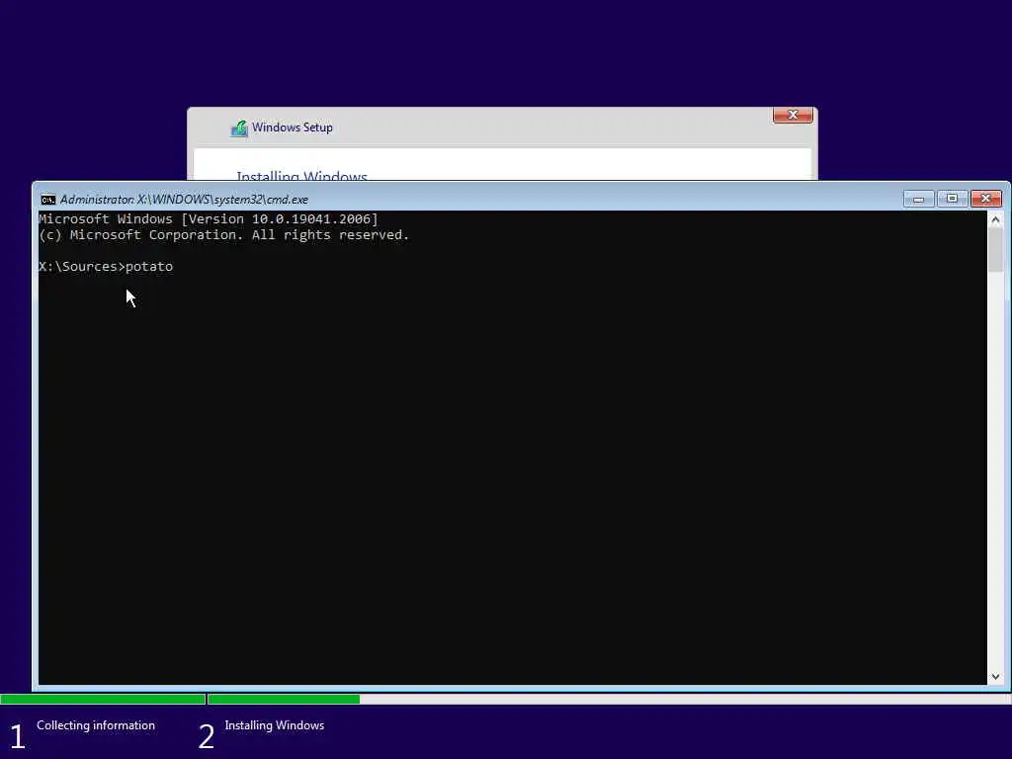Image resolution: width=1012 pixels, height=759 pixels.
Task: Click the typed command 'potato'
Action: pyautogui.click(x=149, y=267)
